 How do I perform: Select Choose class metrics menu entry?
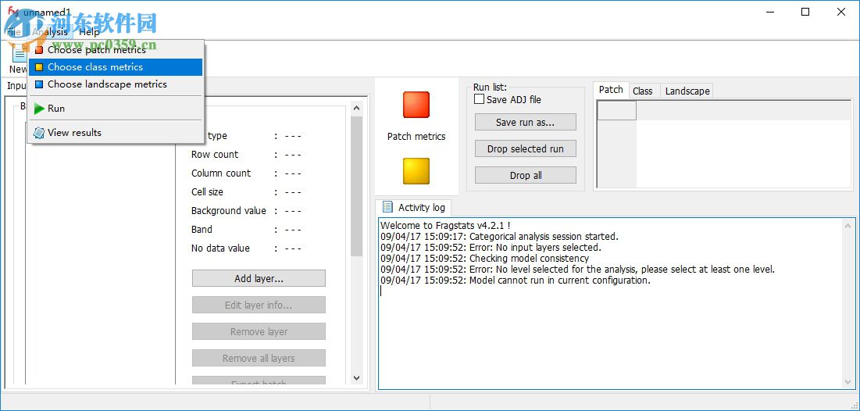point(115,67)
